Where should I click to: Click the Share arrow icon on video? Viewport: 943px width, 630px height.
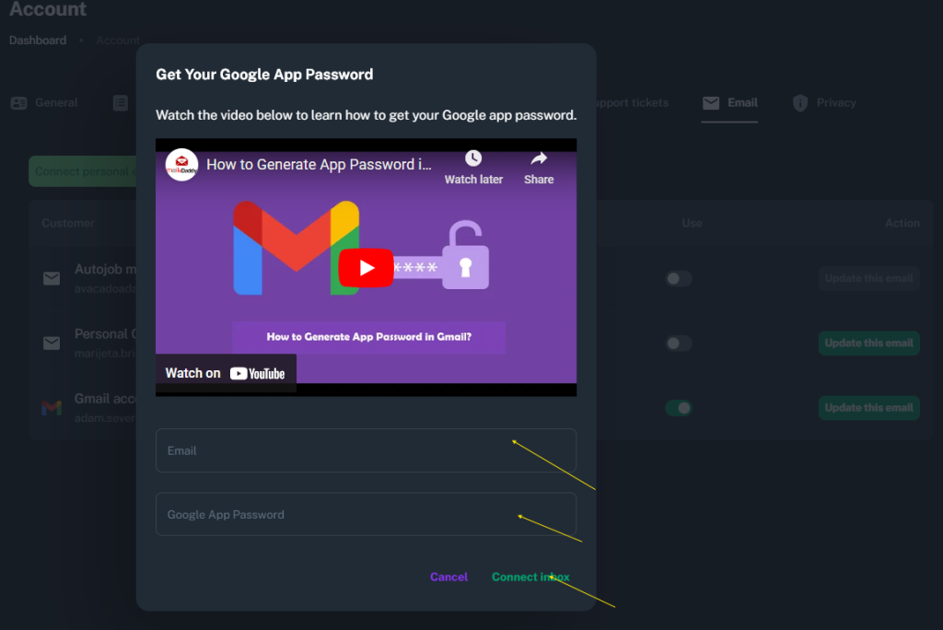coord(539,158)
